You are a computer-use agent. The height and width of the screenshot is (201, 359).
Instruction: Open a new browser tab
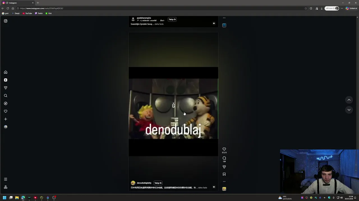pyautogui.click(x=38, y=3)
